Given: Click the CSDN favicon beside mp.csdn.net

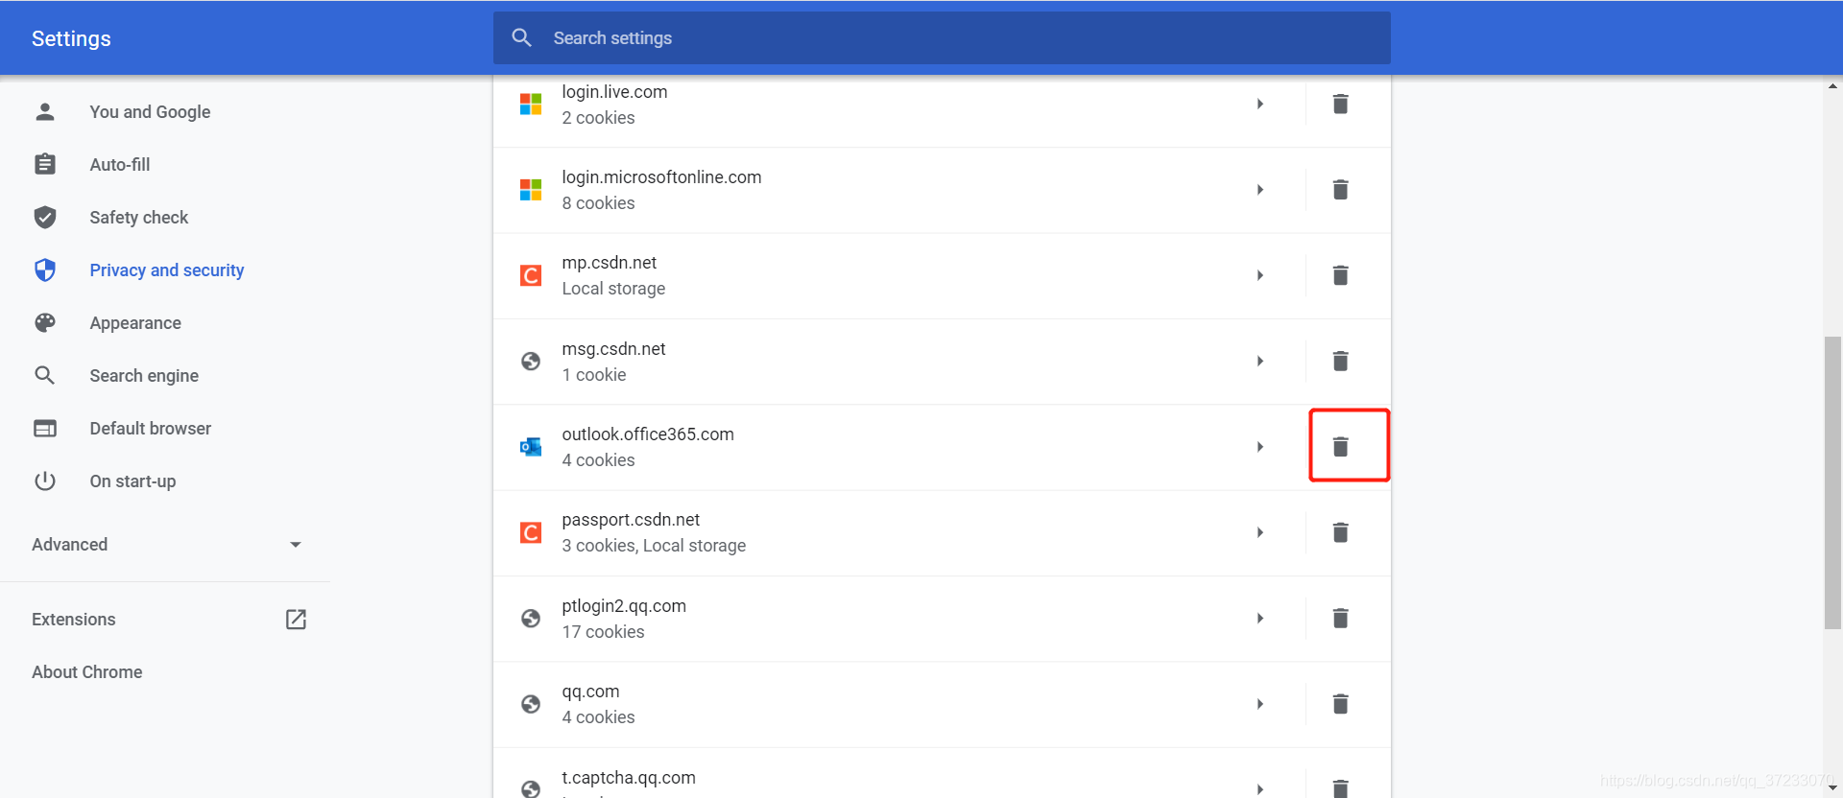Looking at the screenshot, I should tap(531, 275).
